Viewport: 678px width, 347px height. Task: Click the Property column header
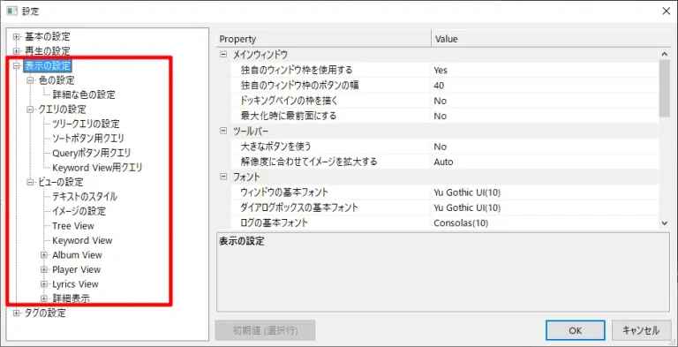click(x=323, y=39)
